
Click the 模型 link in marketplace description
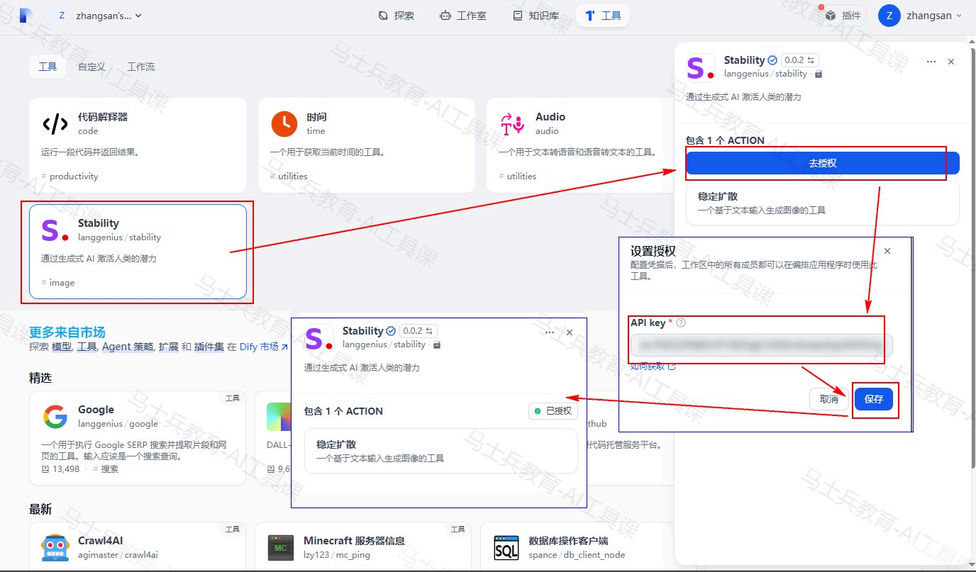coord(62,347)
